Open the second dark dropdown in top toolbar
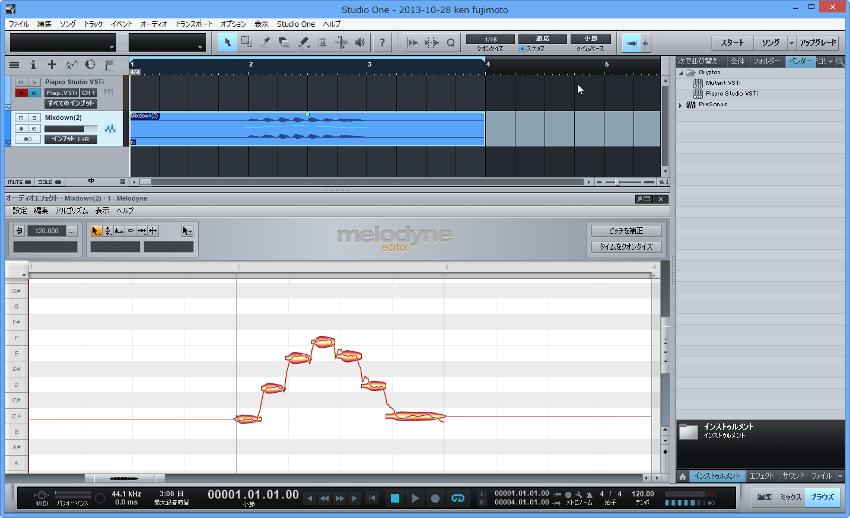850x518 pixels. tap(167, 43)
